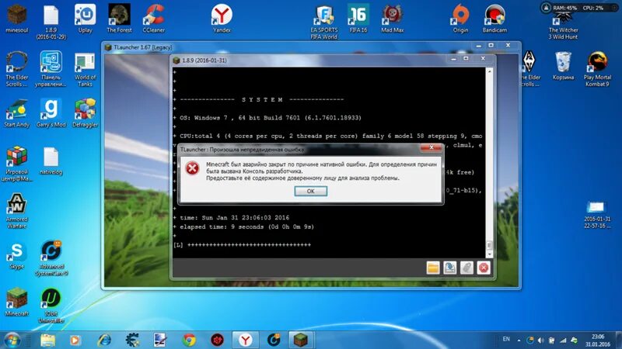The image size is (622, 349).
Task: Click the save log icon in the console
Action: pos(450,268)
